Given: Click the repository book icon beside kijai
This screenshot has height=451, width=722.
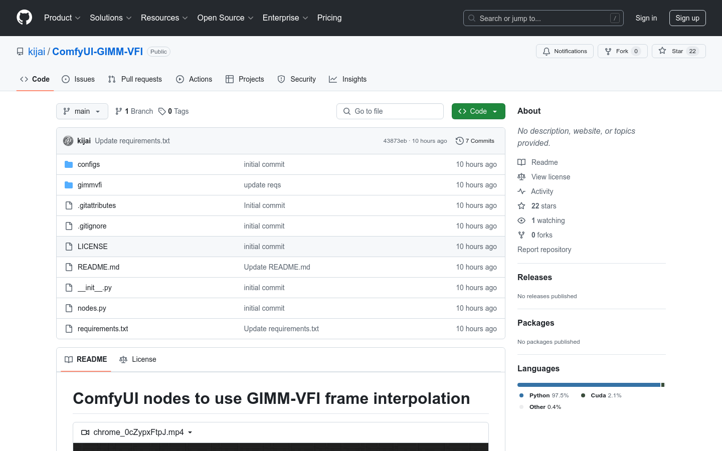Looking at the screenshot, I should (x=20, y=52).
